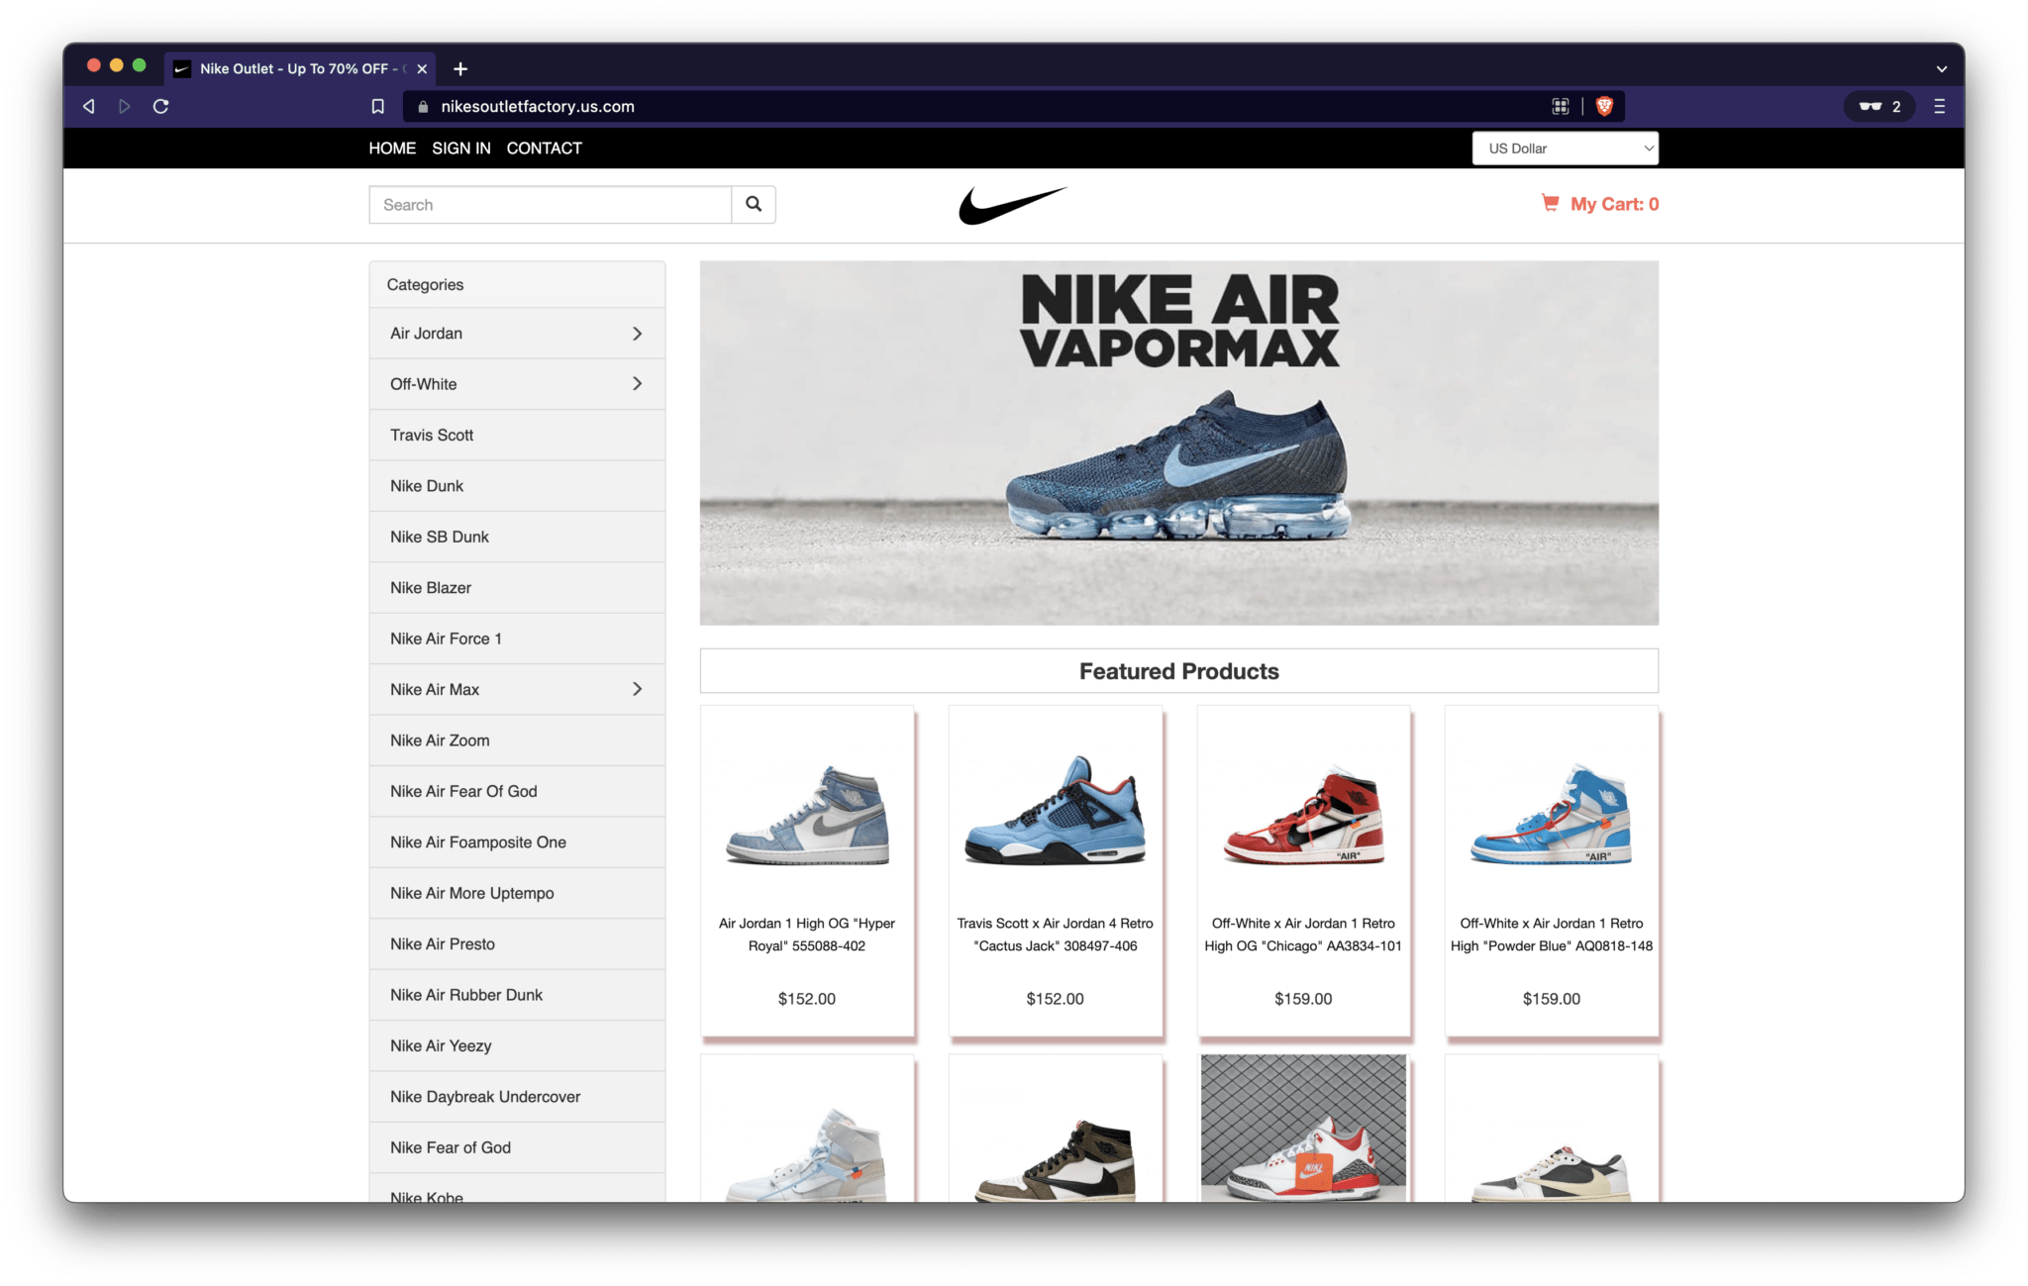The width and height of the screenshot is (2028, 1286).
Task: Click the search magnifier button
Action: pos(754,204)
